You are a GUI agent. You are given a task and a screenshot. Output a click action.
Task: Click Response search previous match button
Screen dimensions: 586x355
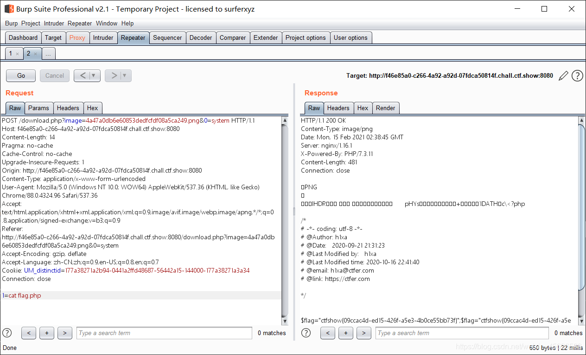pyautogui.click(x=328, y=333)
